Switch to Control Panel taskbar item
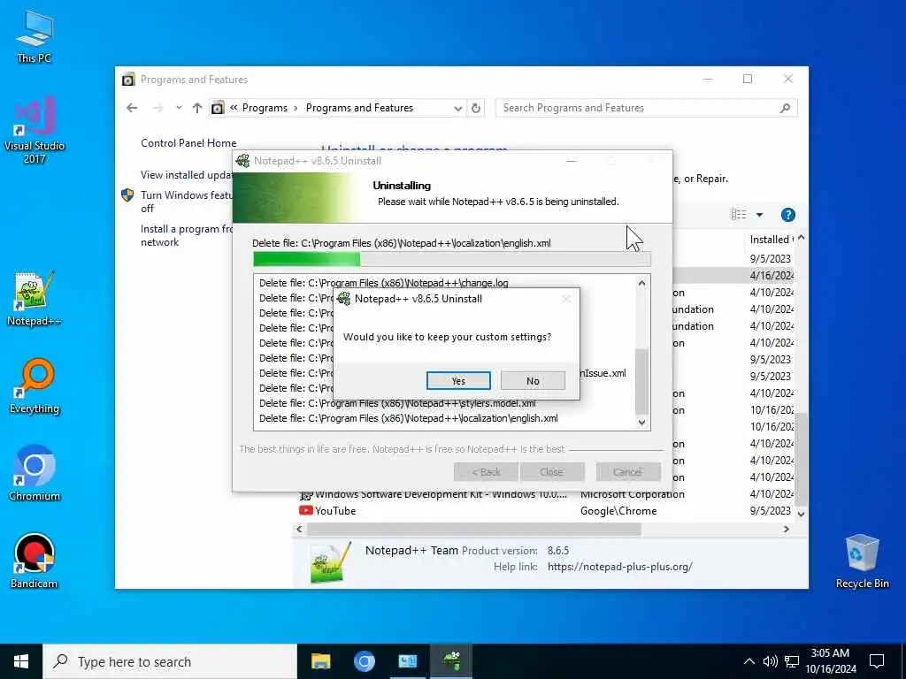Screen dimensions: 906x679 pos(407,661)
